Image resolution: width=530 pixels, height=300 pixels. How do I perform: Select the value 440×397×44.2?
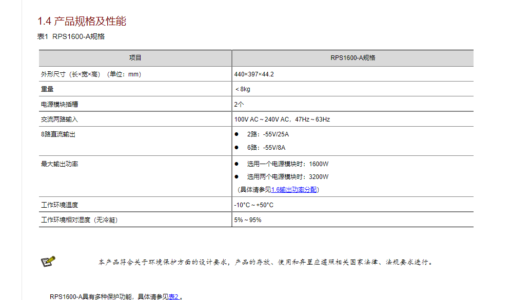click(254, 74)
